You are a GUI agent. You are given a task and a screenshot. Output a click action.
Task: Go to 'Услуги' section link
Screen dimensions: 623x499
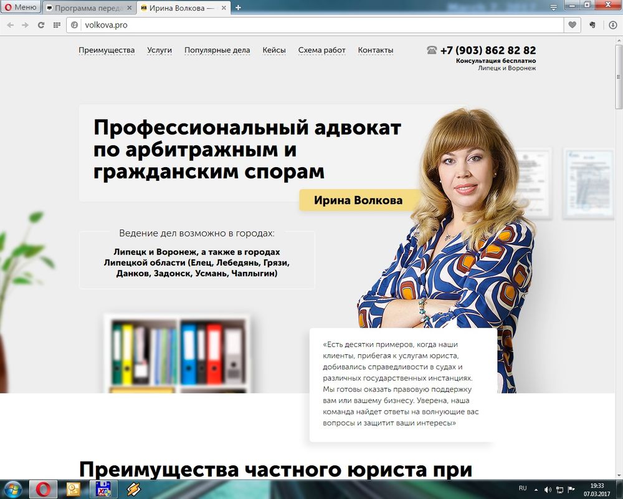tap(159, 50)
